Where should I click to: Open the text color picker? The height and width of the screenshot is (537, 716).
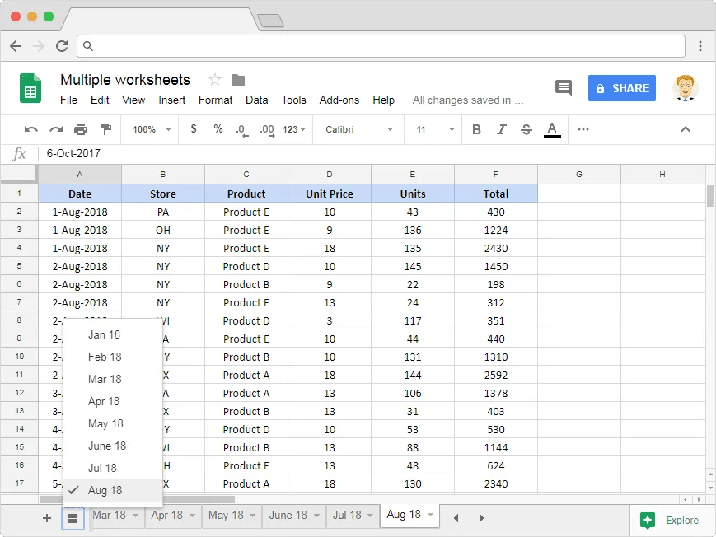(x=550, y=129)
